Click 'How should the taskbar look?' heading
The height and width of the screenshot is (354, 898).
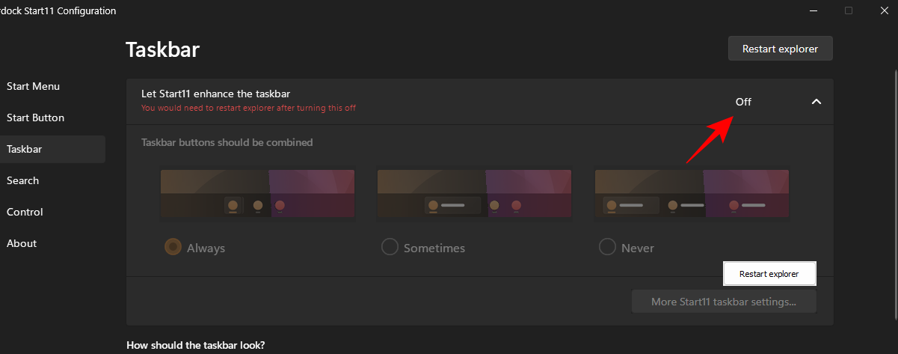[x=196, y=345]
